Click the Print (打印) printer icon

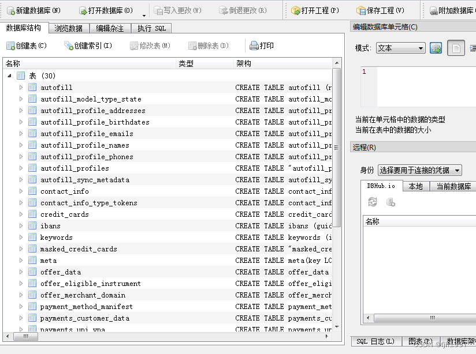pyautogui.click(x=254, y=46)
